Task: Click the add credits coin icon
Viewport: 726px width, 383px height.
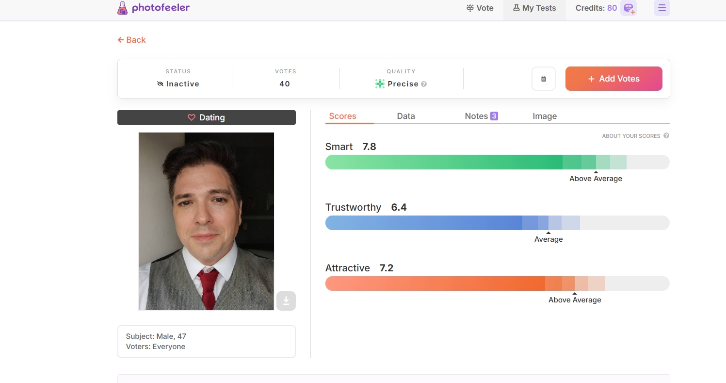Action: coord(629,8)
